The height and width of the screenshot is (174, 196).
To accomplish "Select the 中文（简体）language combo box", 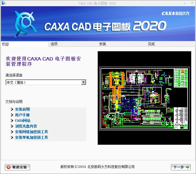I will coord(46,82).
